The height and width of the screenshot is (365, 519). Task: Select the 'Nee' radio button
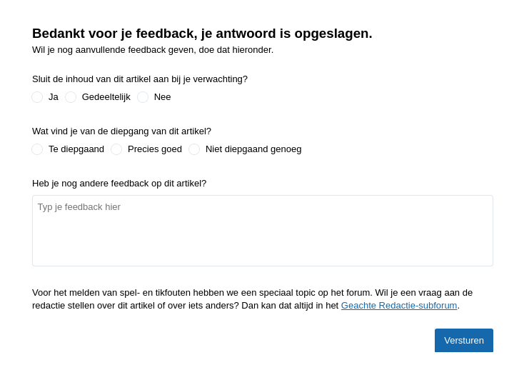point(143,97)
